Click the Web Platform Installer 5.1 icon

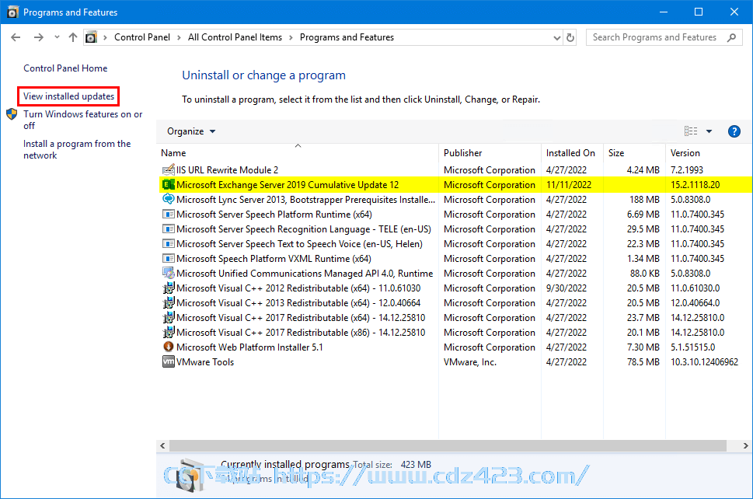click(169, 347)
